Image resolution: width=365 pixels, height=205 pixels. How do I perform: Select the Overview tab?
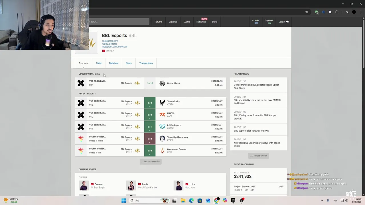[x=84, y=63]
